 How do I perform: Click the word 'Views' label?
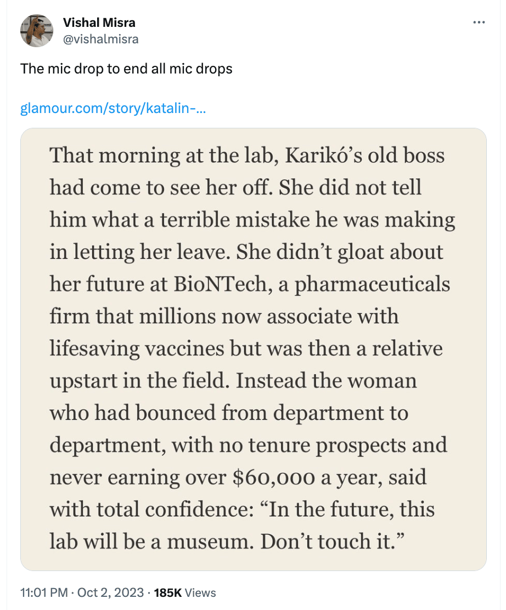(x=200, y=592)
